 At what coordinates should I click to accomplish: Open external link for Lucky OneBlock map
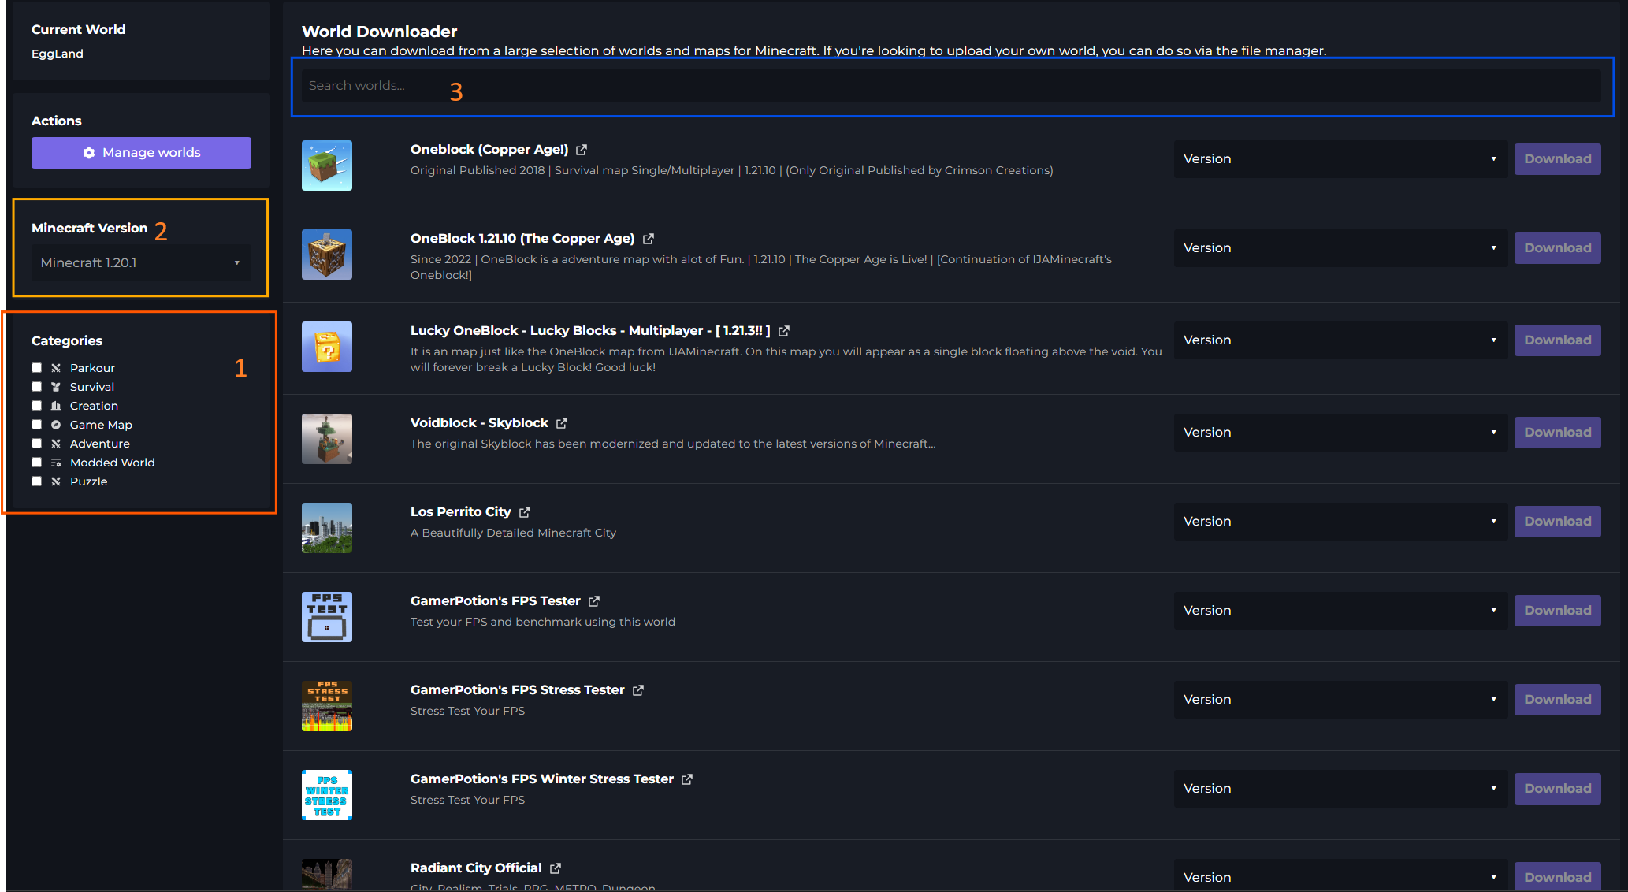tap(784, 331)
